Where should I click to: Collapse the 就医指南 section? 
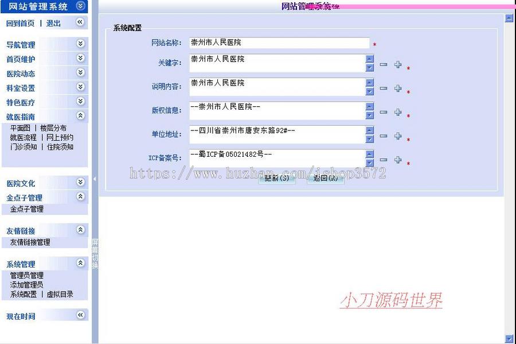pos(80,115)
